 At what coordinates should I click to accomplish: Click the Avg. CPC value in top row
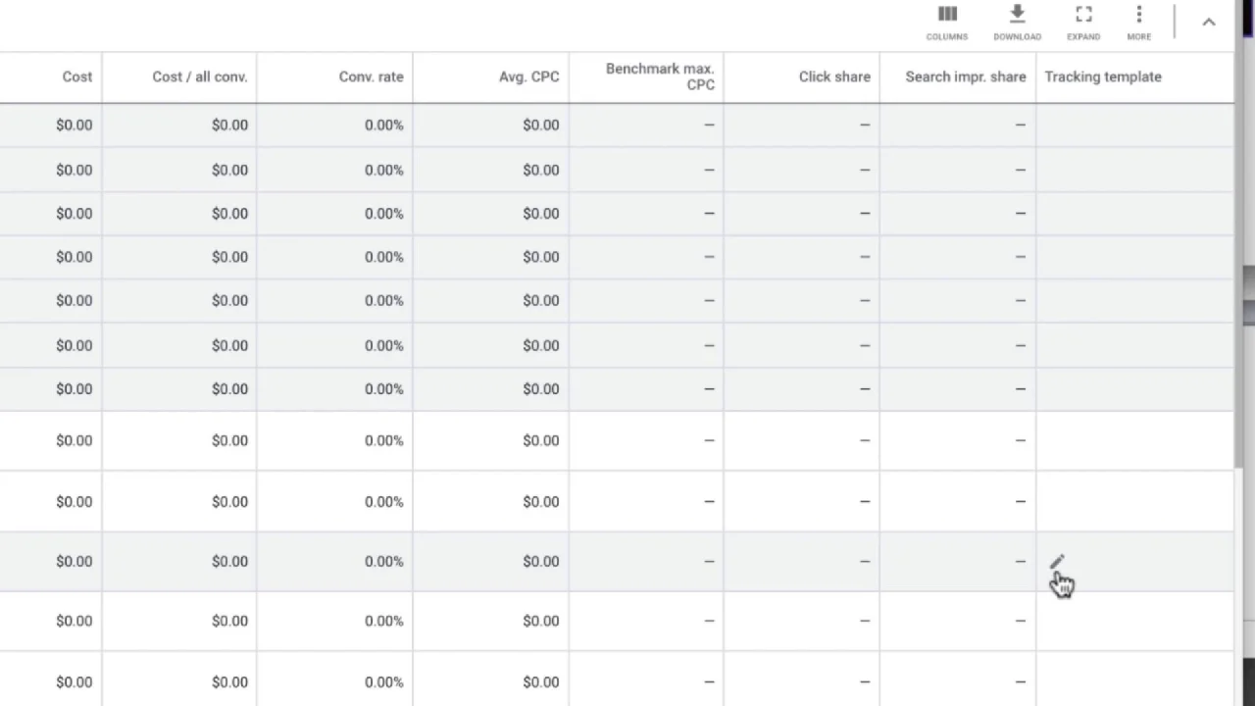point(540,125)
